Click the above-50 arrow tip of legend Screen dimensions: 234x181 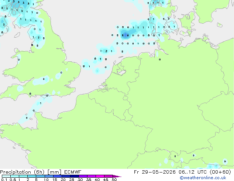point(117,176)
